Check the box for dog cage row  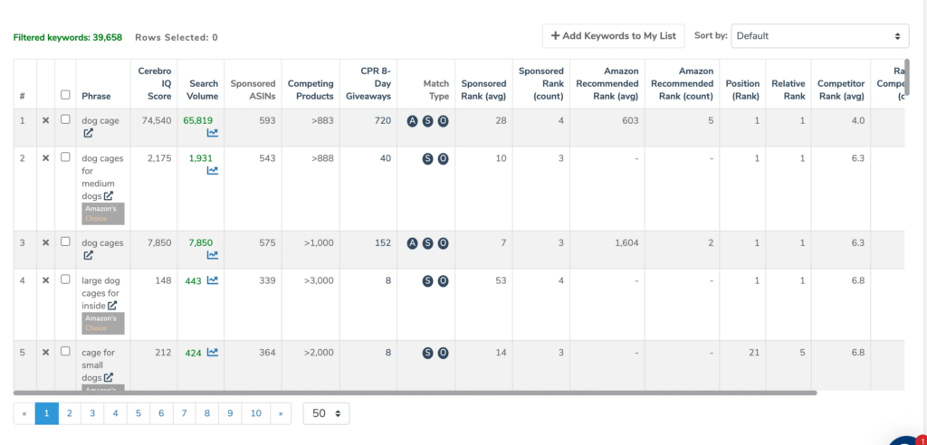coord(65,119)
